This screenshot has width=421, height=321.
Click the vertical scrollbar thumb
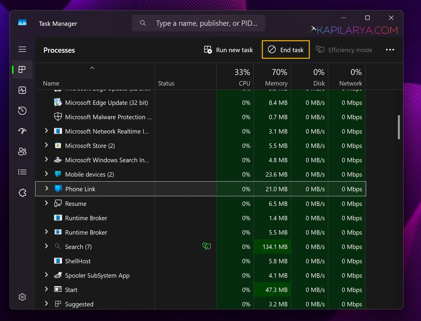click(399, 127)
